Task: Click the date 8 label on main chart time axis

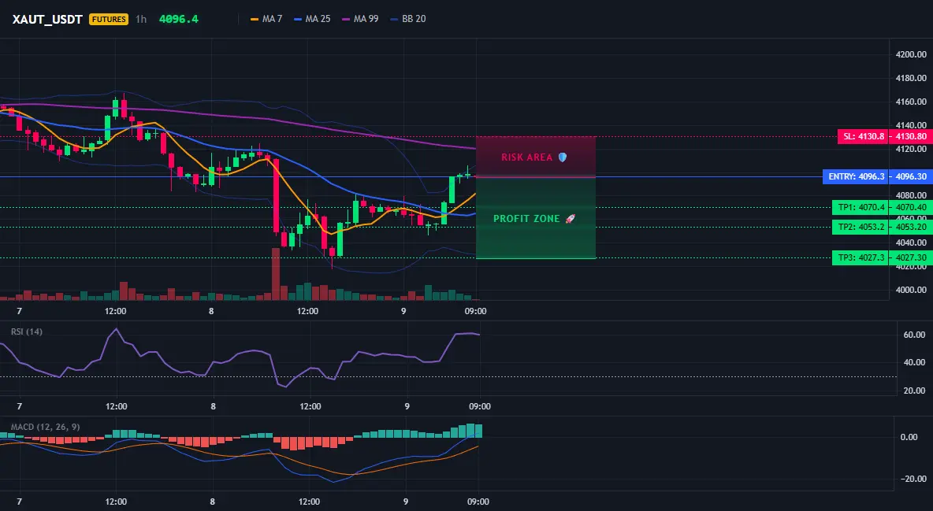Action: [x=211, y=311]
